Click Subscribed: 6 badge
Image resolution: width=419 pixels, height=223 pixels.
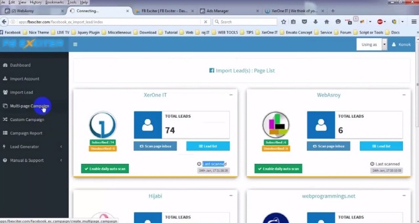tap(276, 142)
